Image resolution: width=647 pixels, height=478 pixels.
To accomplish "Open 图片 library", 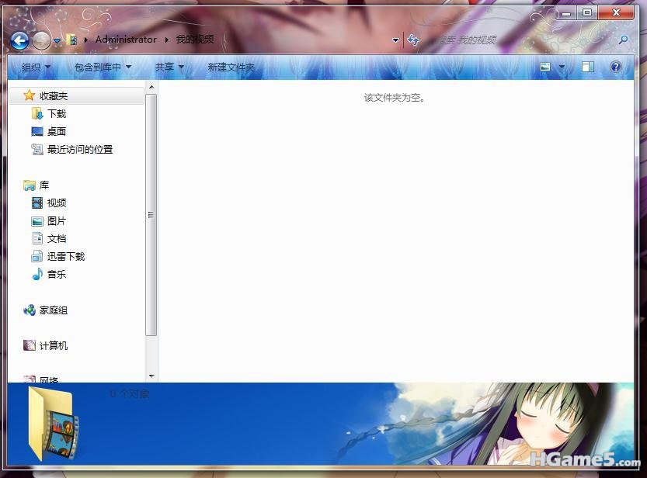I will pyautogui.click(x=57, y=221).
